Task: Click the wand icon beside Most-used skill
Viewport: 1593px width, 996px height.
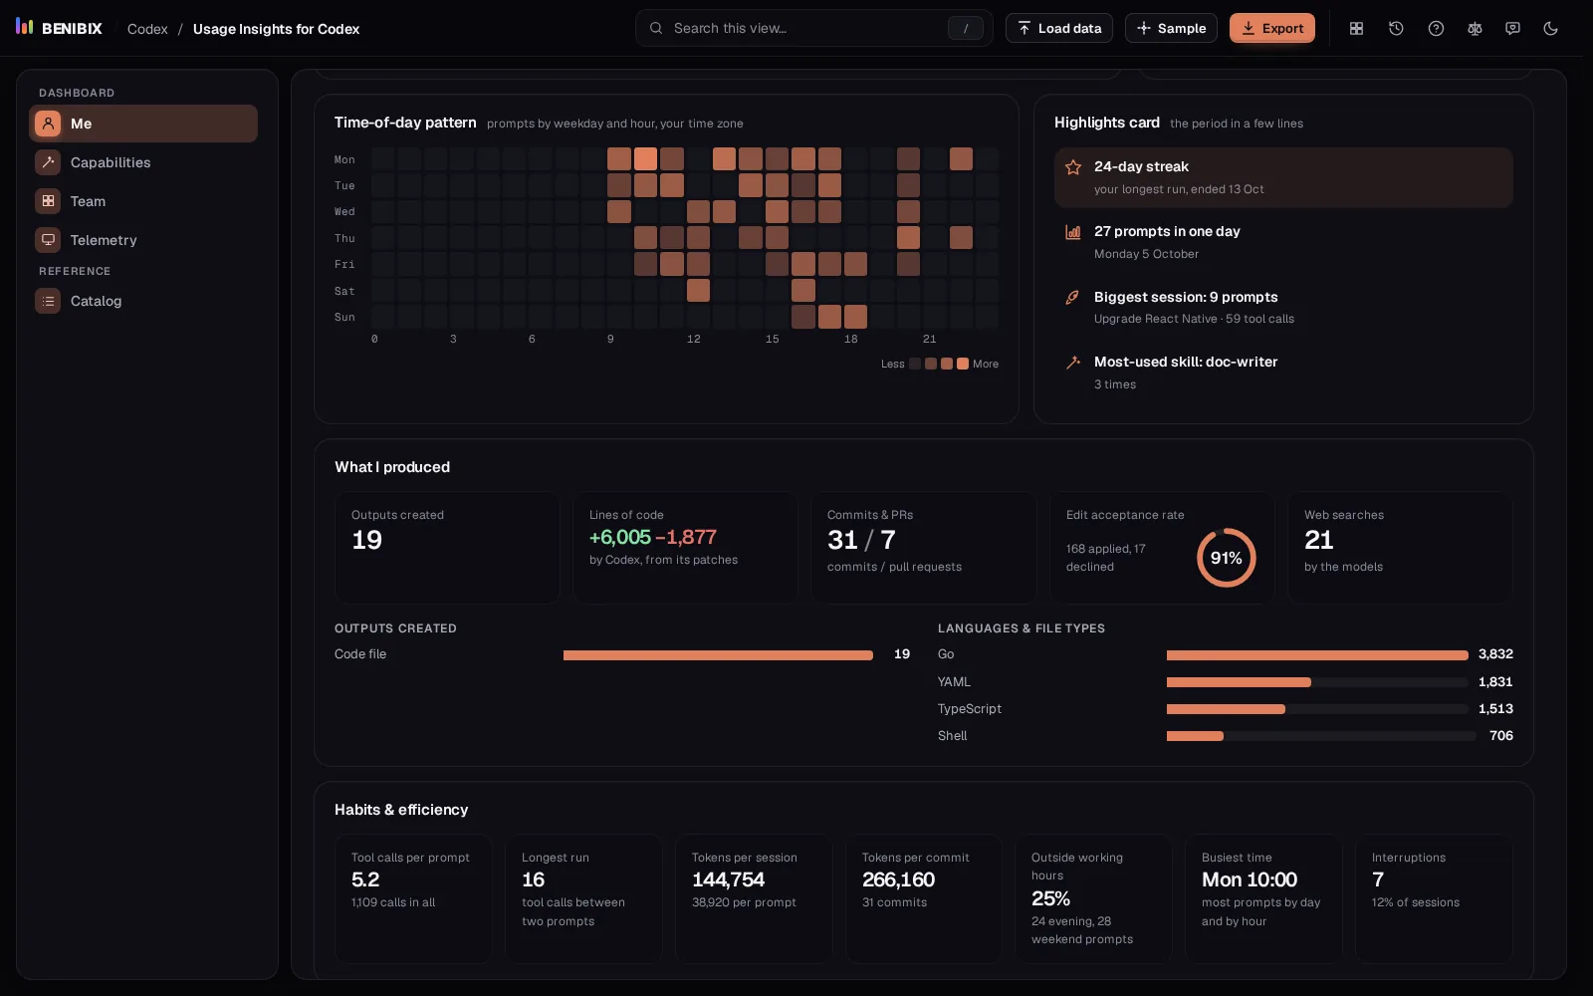Action: point(1073,363)
